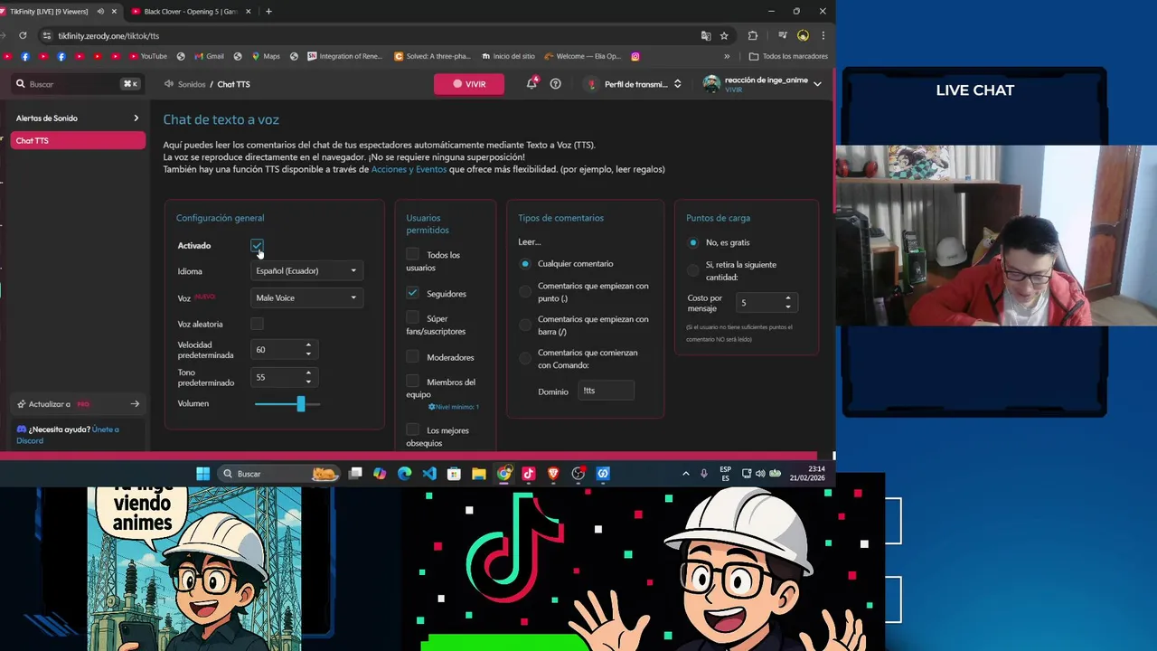Mute the TikFinity tab via speaker icon
Image resolution: width=1157 pixels, height=651 pixels.
pyautogui.click(x=100, y=12)
